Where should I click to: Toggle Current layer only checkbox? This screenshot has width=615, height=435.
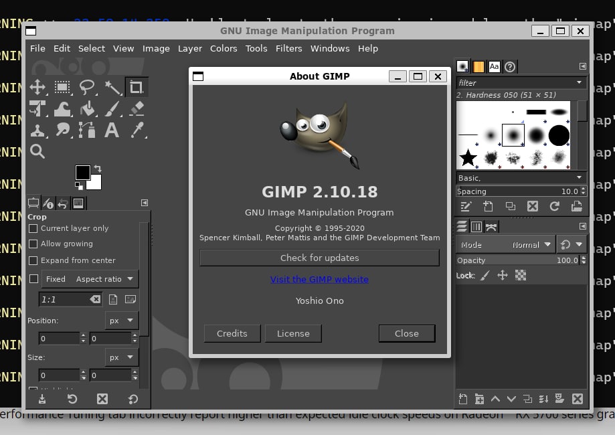[x=33, y=228]
